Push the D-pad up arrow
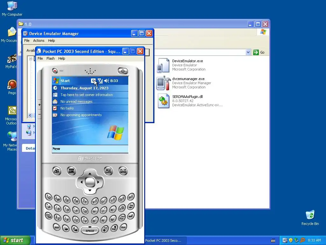This screenshot has width=326, height=245. (x=90, y=173)
